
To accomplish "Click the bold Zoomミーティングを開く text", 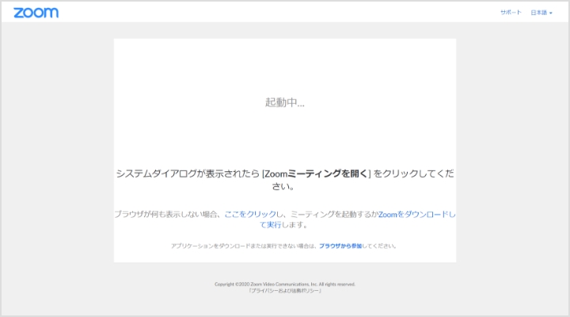I will [316, 174].
